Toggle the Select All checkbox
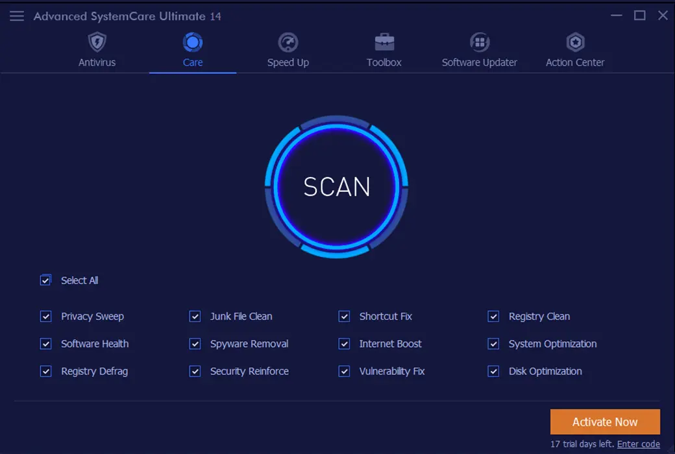Screen dimensions: 675x454 click(45, 280)
